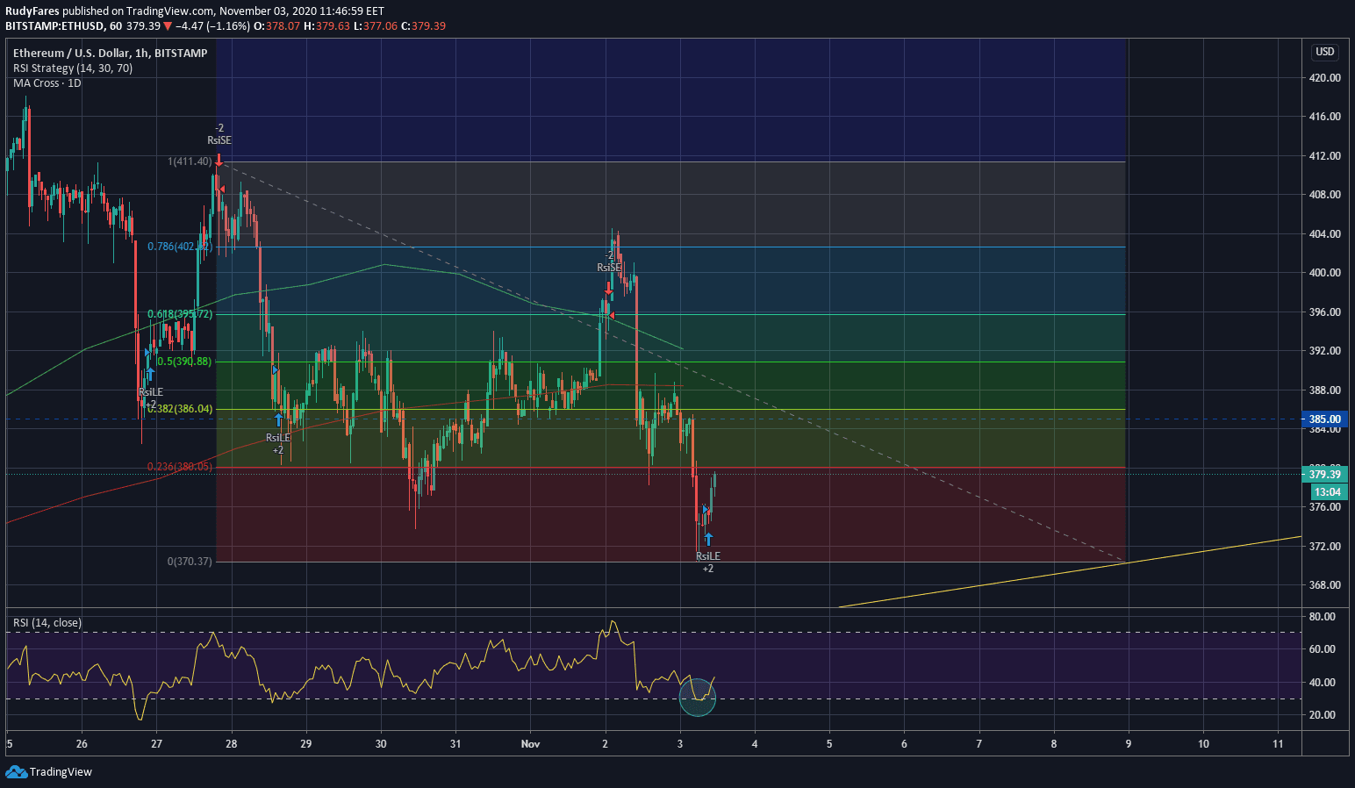This screenshot has height=788, width=1355.
Task: Click the red RsiSE arrow on Nov 2
Action: pos(608,287)
